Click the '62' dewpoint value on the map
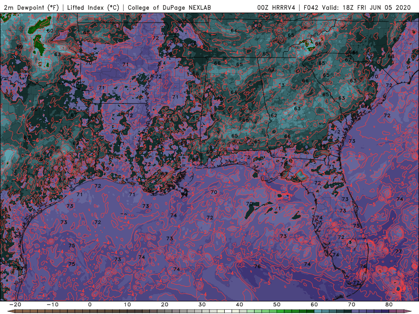 pos(273,116)
